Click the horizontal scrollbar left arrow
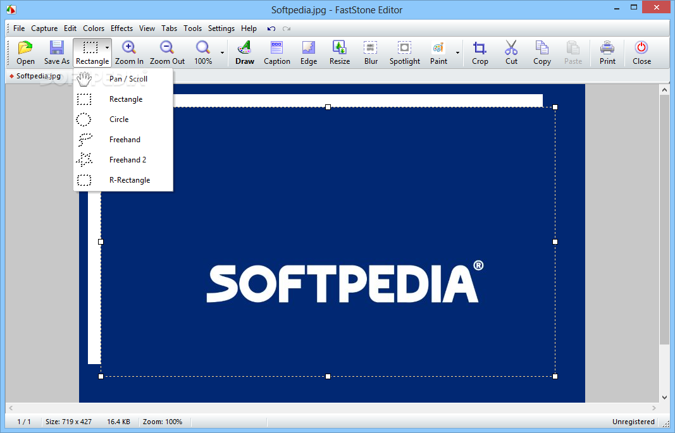This screenshot has height=433, width=675. click(x=11, y=408)
